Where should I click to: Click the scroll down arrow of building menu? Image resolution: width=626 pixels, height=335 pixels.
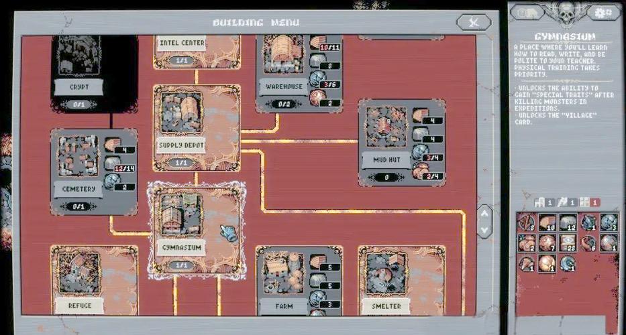484,230
